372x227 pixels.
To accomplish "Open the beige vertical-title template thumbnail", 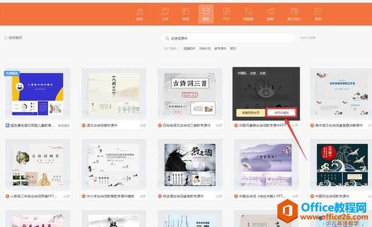I will [x=114, y=94].
